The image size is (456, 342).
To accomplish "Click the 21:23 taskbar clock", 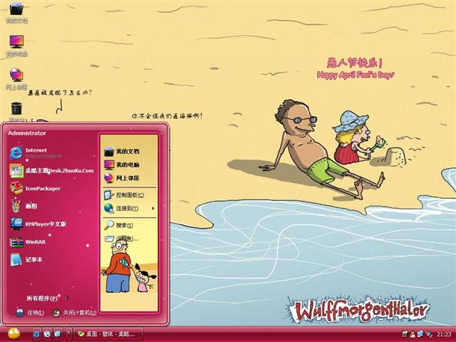I will 444,334.
